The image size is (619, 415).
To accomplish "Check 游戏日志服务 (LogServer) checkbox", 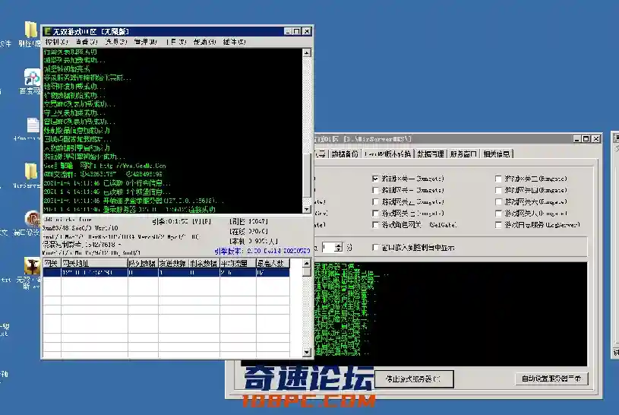I will click(x=498, y=225).
